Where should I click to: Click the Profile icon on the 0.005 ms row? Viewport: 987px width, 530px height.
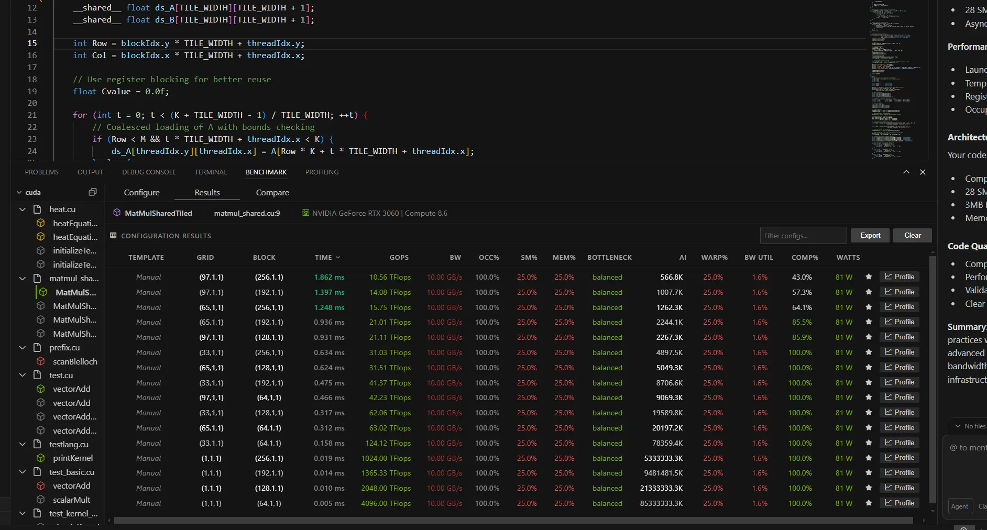tap(900, 503)
